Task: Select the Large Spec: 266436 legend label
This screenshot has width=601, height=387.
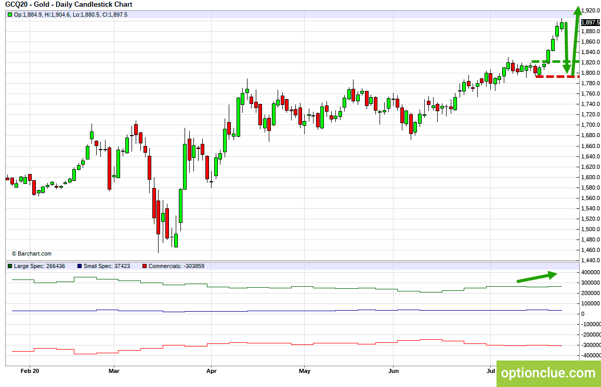Action: pos(40,266)
